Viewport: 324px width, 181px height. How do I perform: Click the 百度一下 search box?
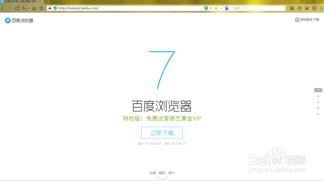pyautogui.click(x=259, y=8)
